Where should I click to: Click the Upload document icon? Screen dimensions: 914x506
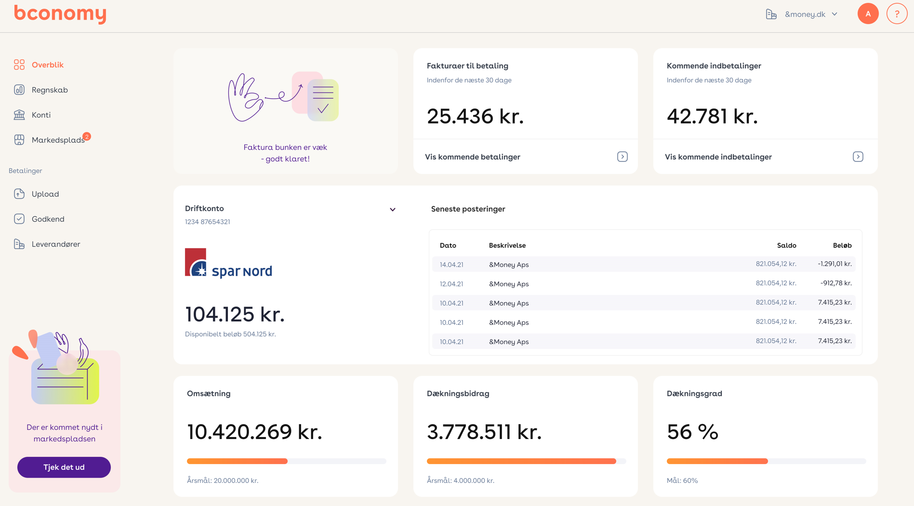pyautogui.click(x=19, y=194)
